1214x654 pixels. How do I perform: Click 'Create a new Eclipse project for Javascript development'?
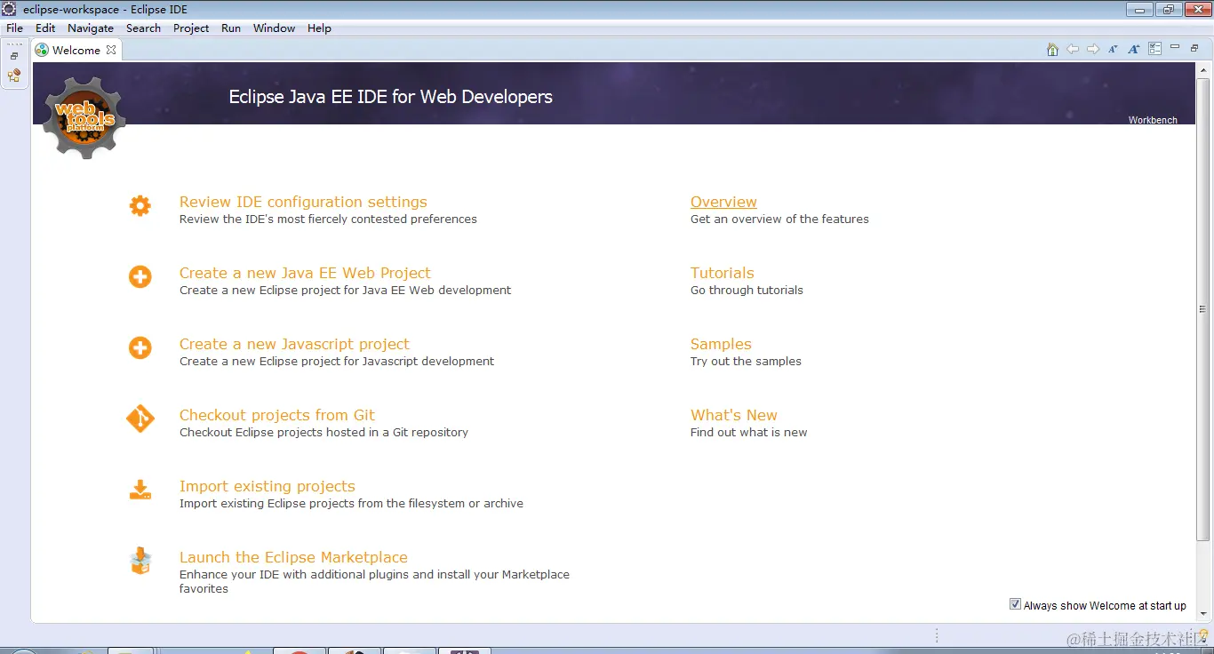click(337, 361)
